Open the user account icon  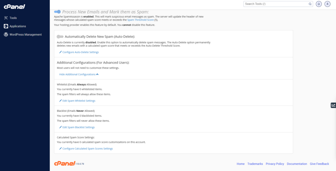pos(327,4)
